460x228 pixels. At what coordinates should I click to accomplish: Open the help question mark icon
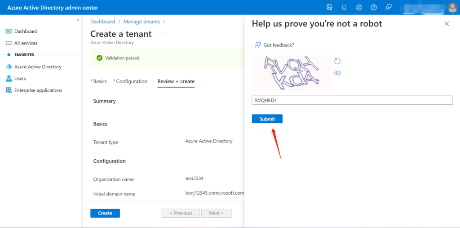point(373,7)
